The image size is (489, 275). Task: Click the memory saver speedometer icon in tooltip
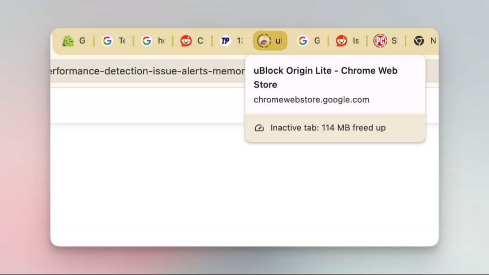click(259, 128)
